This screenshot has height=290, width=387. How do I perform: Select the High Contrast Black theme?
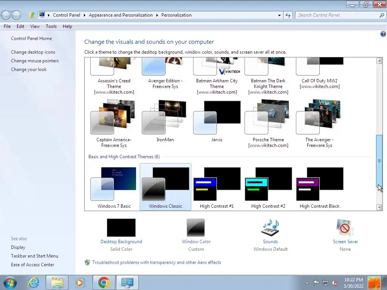pos(320,187)
